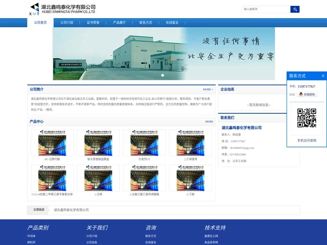Click email 3814948291@qq.com
Screen dimensions: 327x245
point(242,148)
